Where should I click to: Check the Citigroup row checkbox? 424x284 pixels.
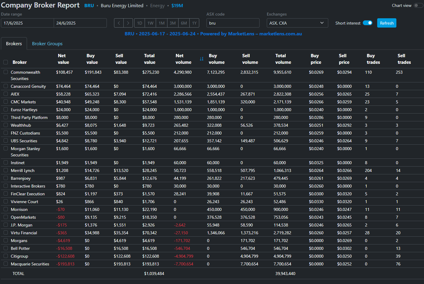tap(6, 256)
